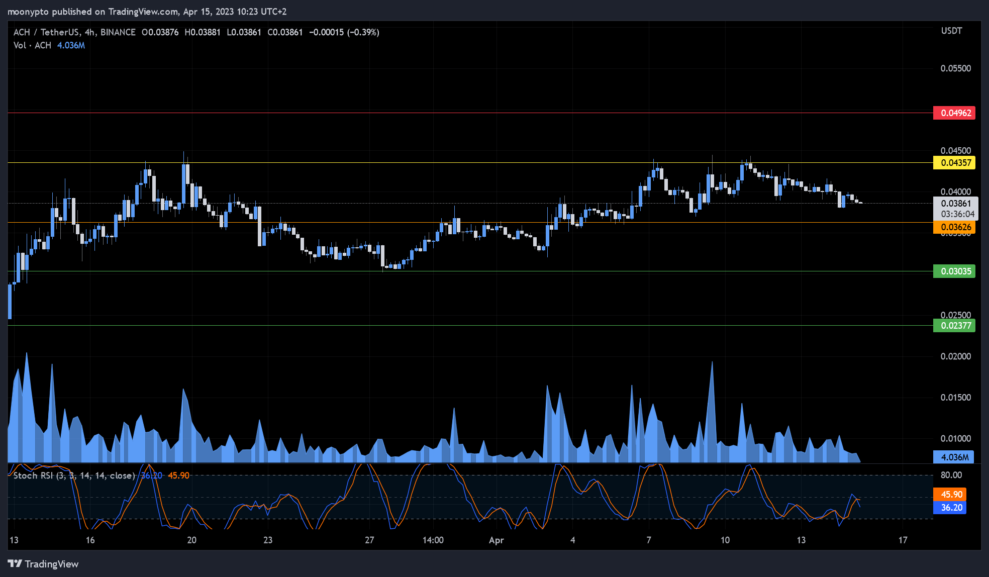Click the red horizontal resistance line
This screenshot has height=577, width=989.
[x=470, y=113]
